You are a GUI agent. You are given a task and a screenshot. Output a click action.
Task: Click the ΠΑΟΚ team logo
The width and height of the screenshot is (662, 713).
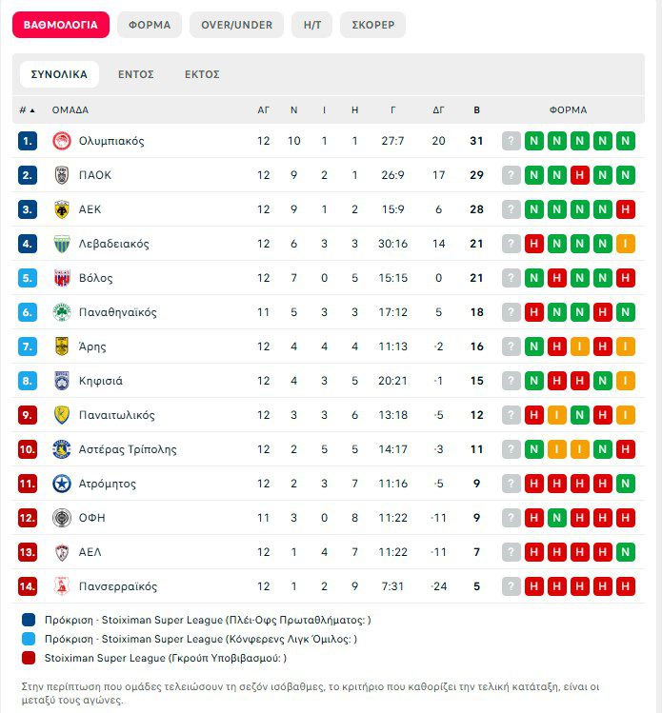point(62,175)
